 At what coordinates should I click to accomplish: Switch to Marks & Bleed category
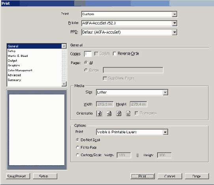pyautogui.click(x=18, y=56)
